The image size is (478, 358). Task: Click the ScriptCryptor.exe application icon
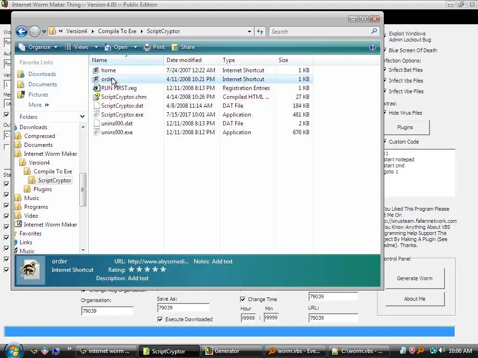click(96, 115)
